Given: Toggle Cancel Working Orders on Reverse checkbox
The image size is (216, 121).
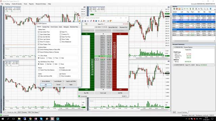Looking at the screenshot, I should tap(38, 52).
